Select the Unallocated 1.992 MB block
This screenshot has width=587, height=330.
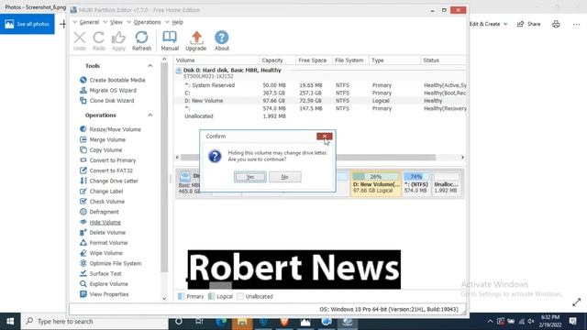(446, 183)
